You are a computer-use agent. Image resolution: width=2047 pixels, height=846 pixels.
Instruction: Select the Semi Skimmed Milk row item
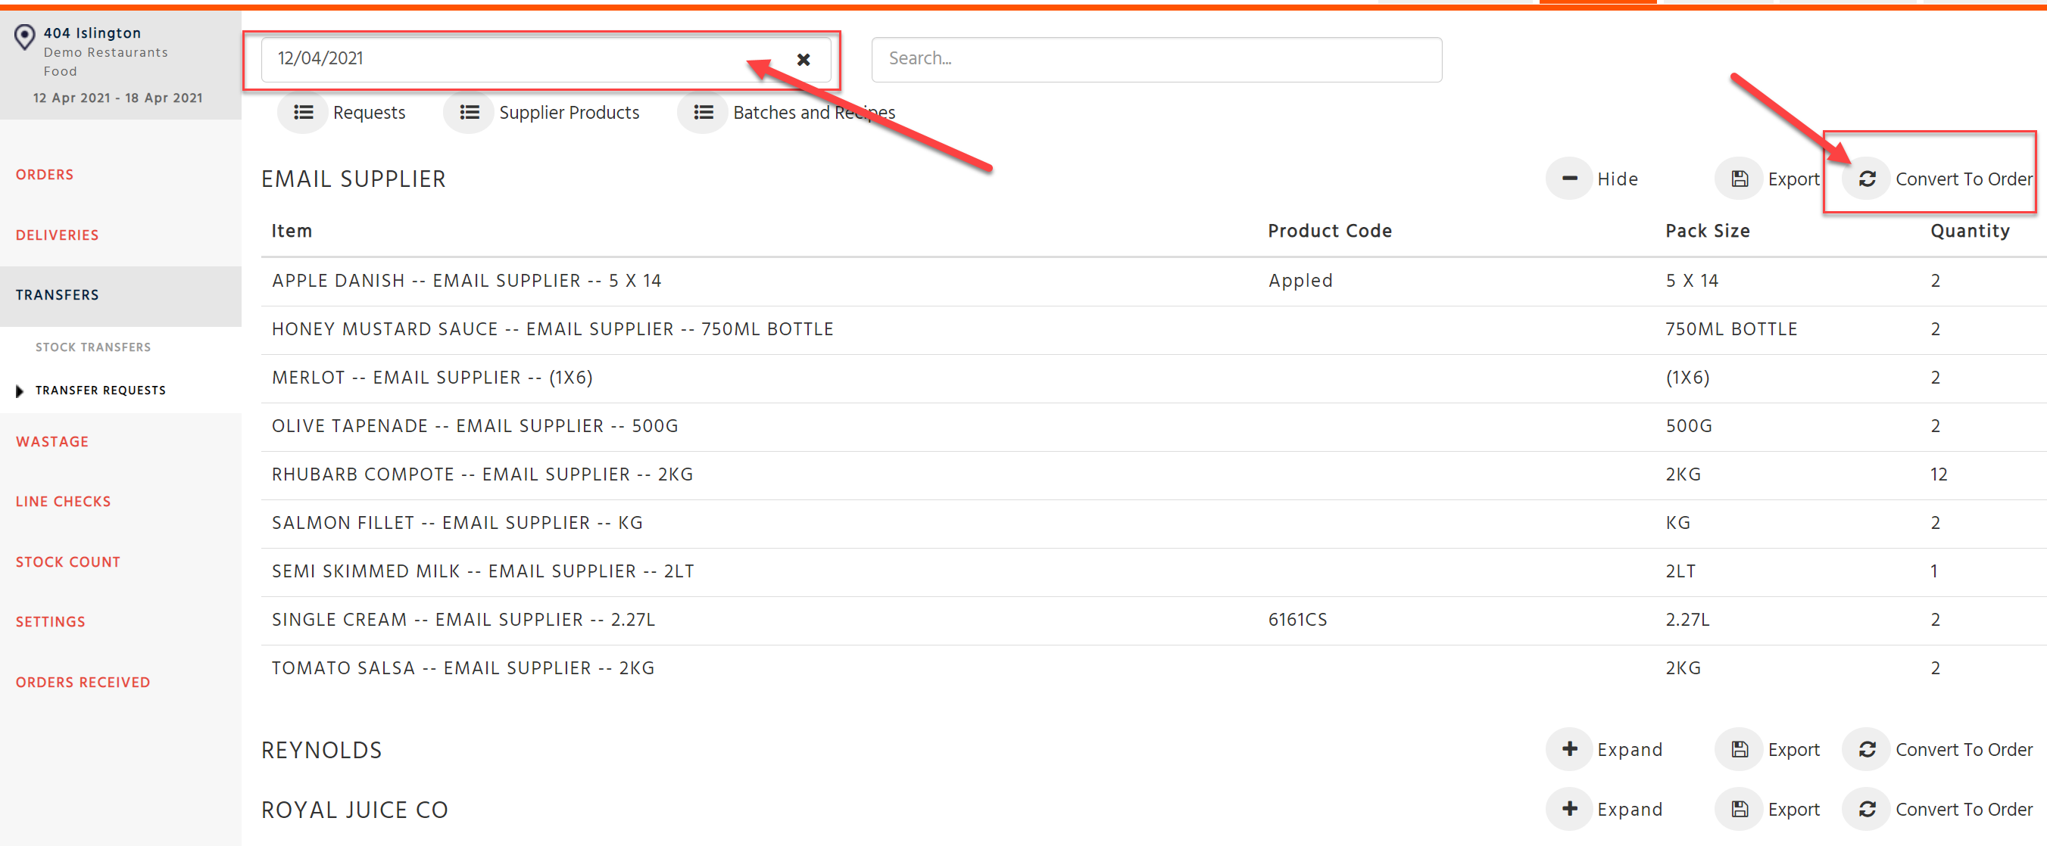(x=483, y=572)
